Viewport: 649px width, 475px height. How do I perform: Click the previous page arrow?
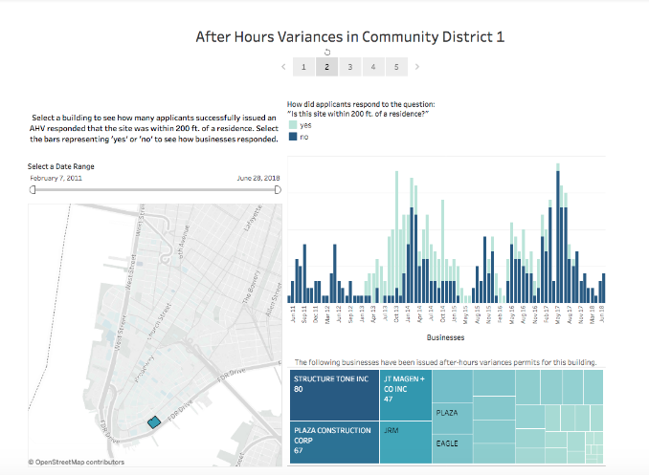[x=283, y=67]
